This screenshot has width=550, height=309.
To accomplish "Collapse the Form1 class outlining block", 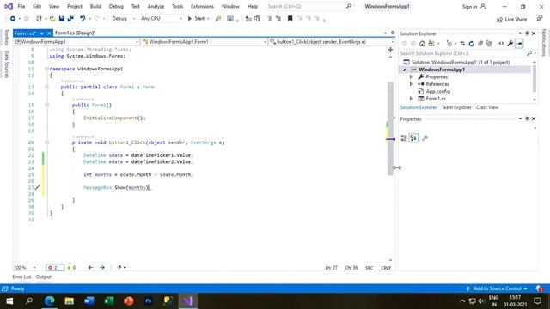I will 46,87.
